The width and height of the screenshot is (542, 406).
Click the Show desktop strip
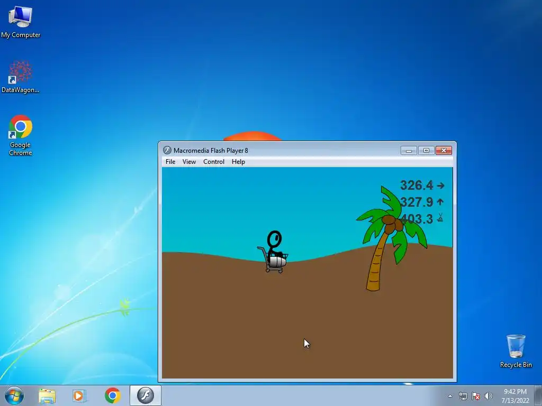[x=538, y=395]
